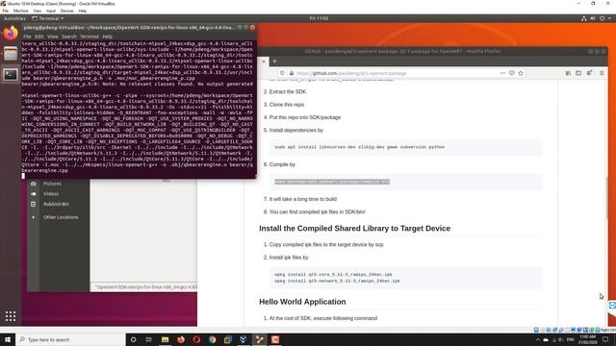
Task: Open a new tab in Firefox
Action: [x=274, y=62]
